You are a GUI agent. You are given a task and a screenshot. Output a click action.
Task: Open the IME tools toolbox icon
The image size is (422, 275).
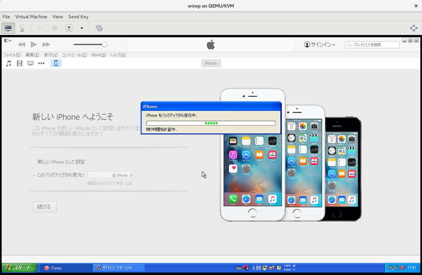pyautogui.click(x=272, y=268)
